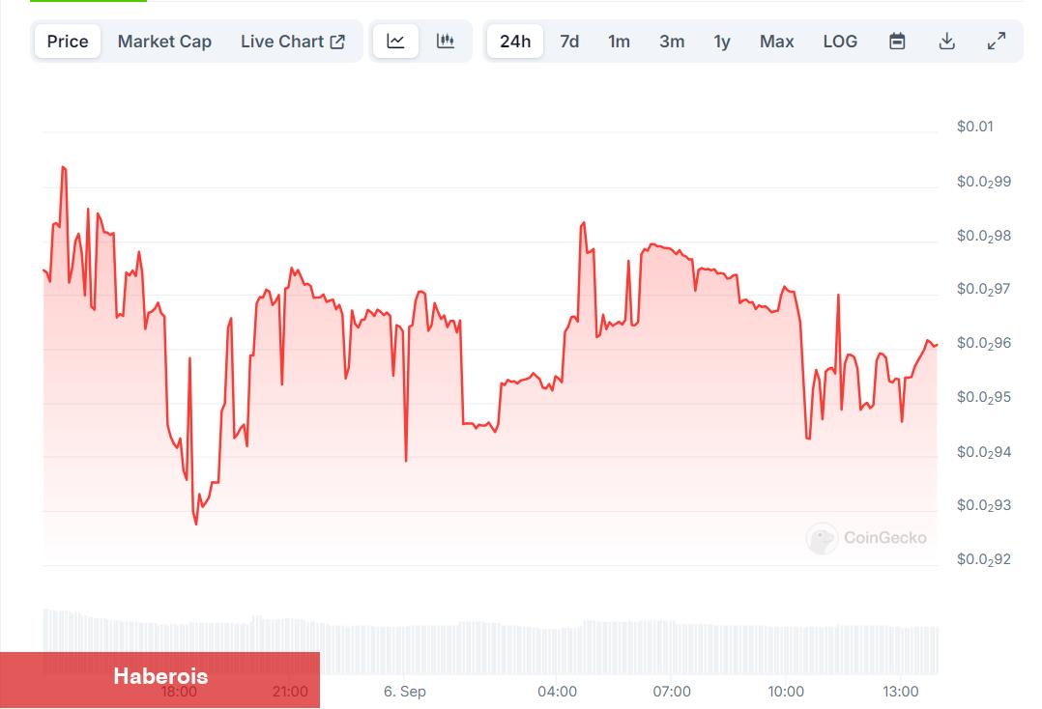The height and width of the screenshot is (709, 1042).
Task: Click the 10:00 time axis label
Action: (x=786, y=692)
